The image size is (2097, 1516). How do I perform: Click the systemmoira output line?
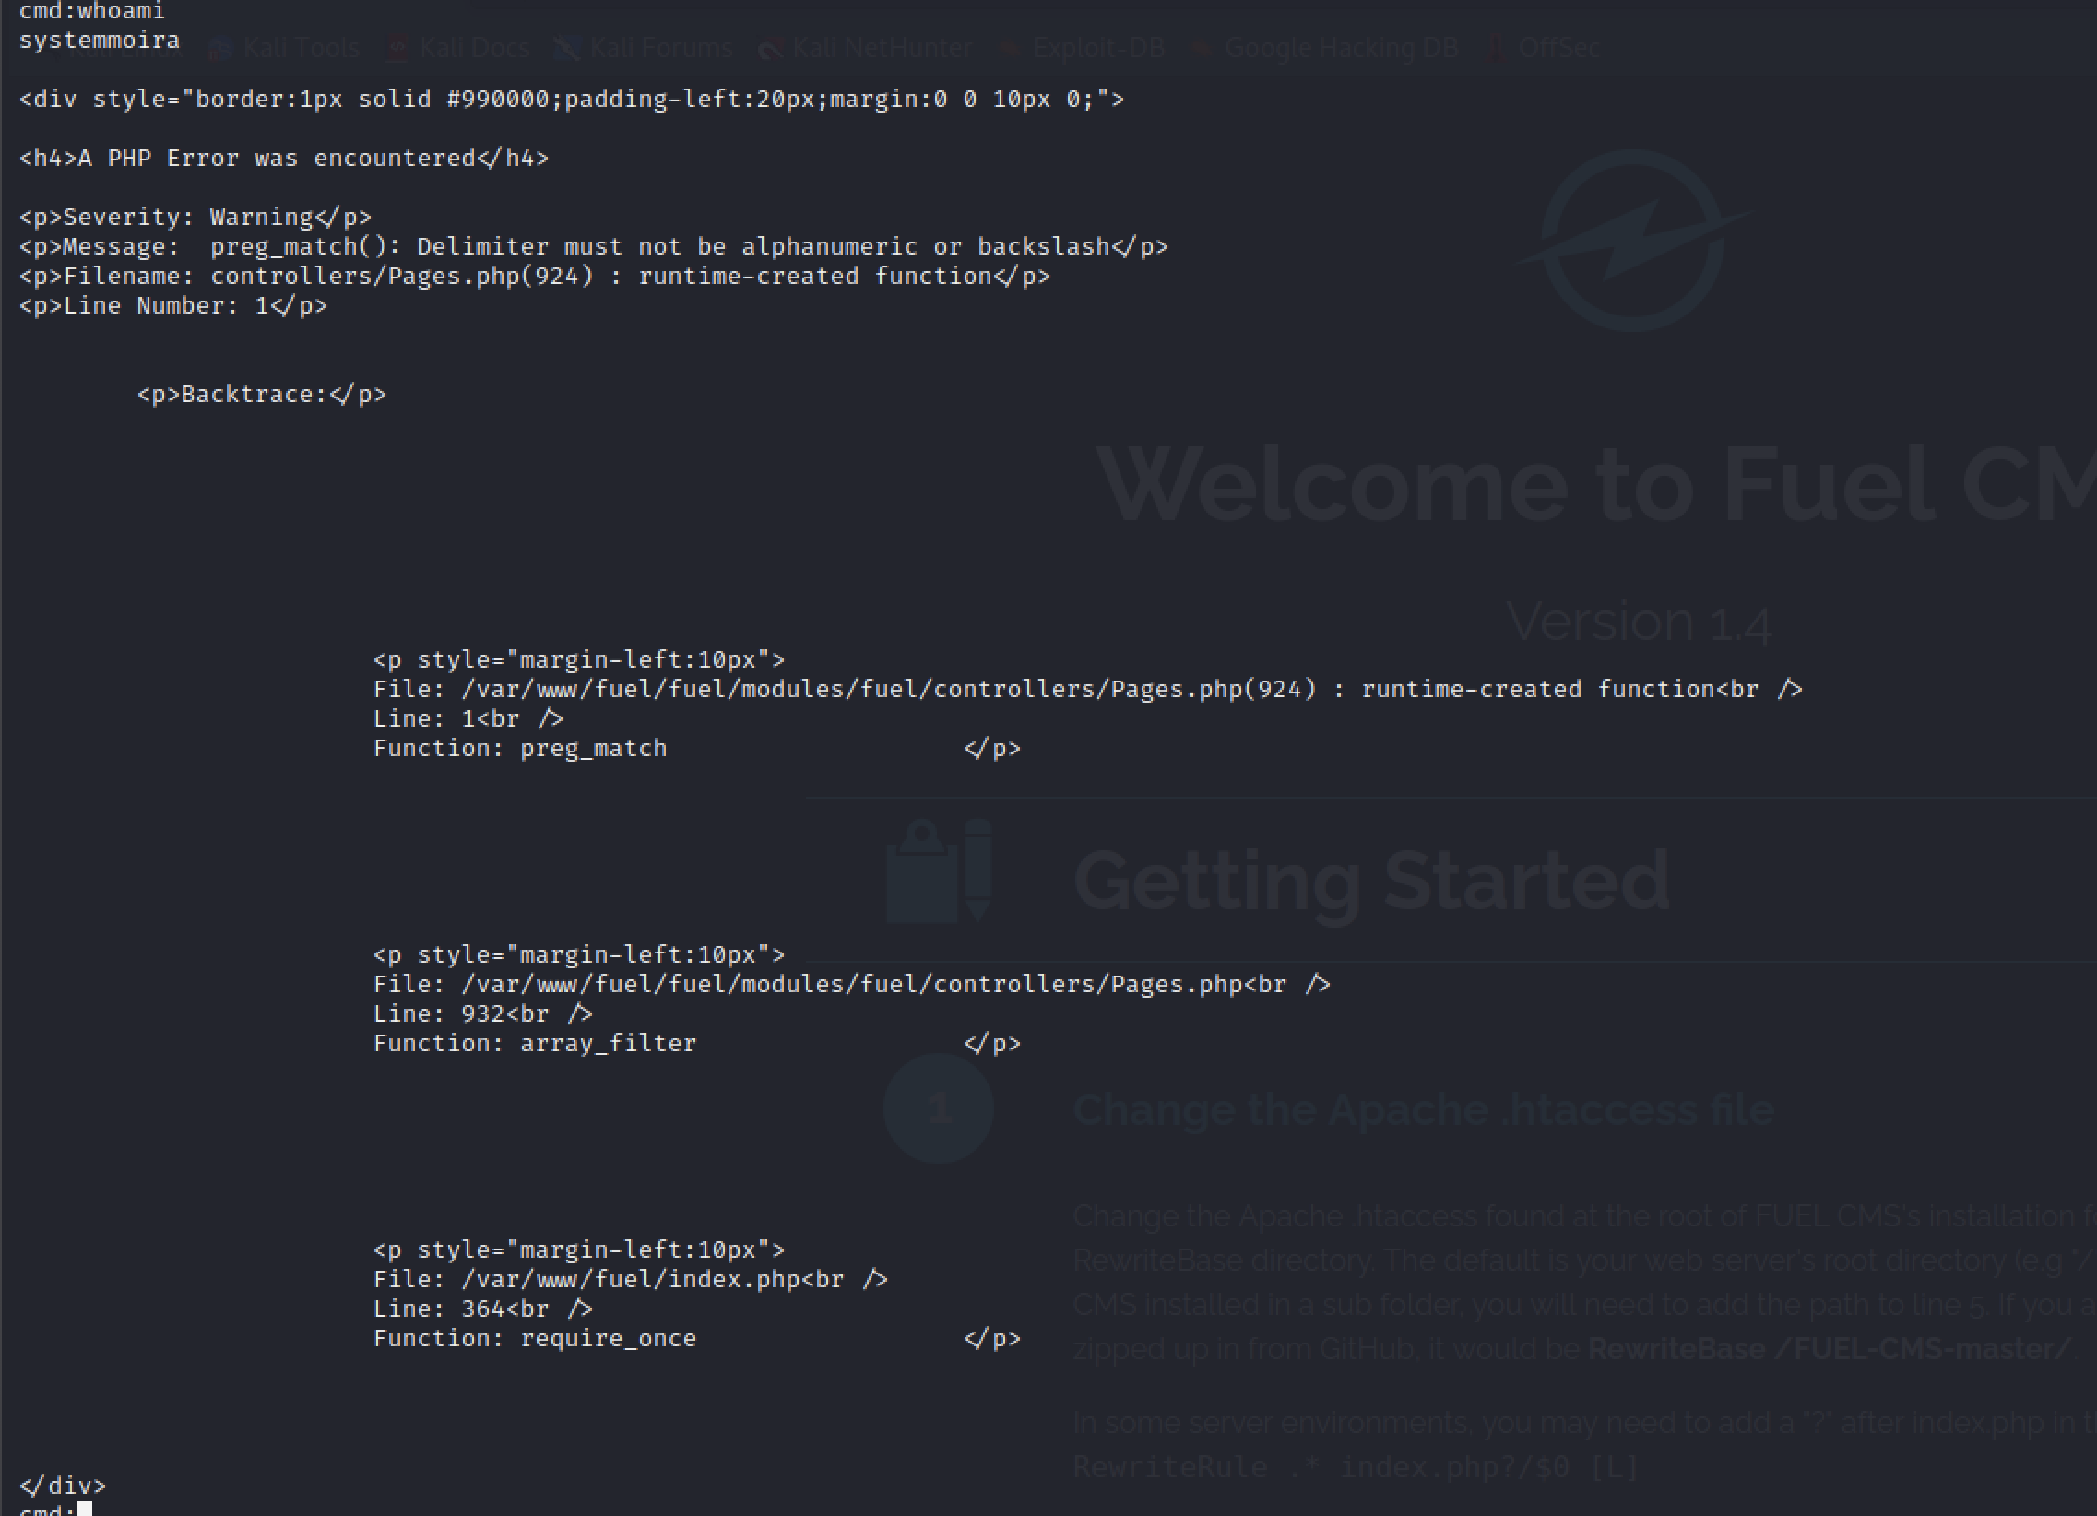[x=100, y=41]
